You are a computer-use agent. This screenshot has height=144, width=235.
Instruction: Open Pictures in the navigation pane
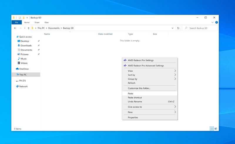pos(24,54)
